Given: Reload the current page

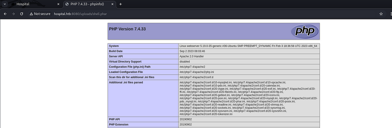Looking at the screenshot, I should coord(22,14).
